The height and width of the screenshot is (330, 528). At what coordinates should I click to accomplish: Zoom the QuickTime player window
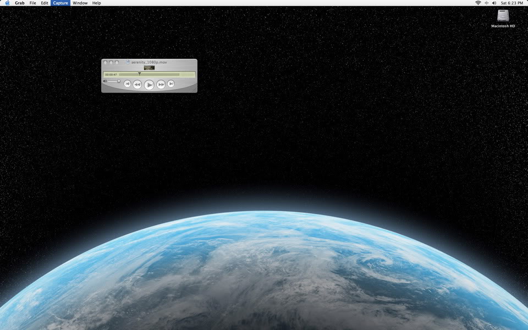pos(117,62)
